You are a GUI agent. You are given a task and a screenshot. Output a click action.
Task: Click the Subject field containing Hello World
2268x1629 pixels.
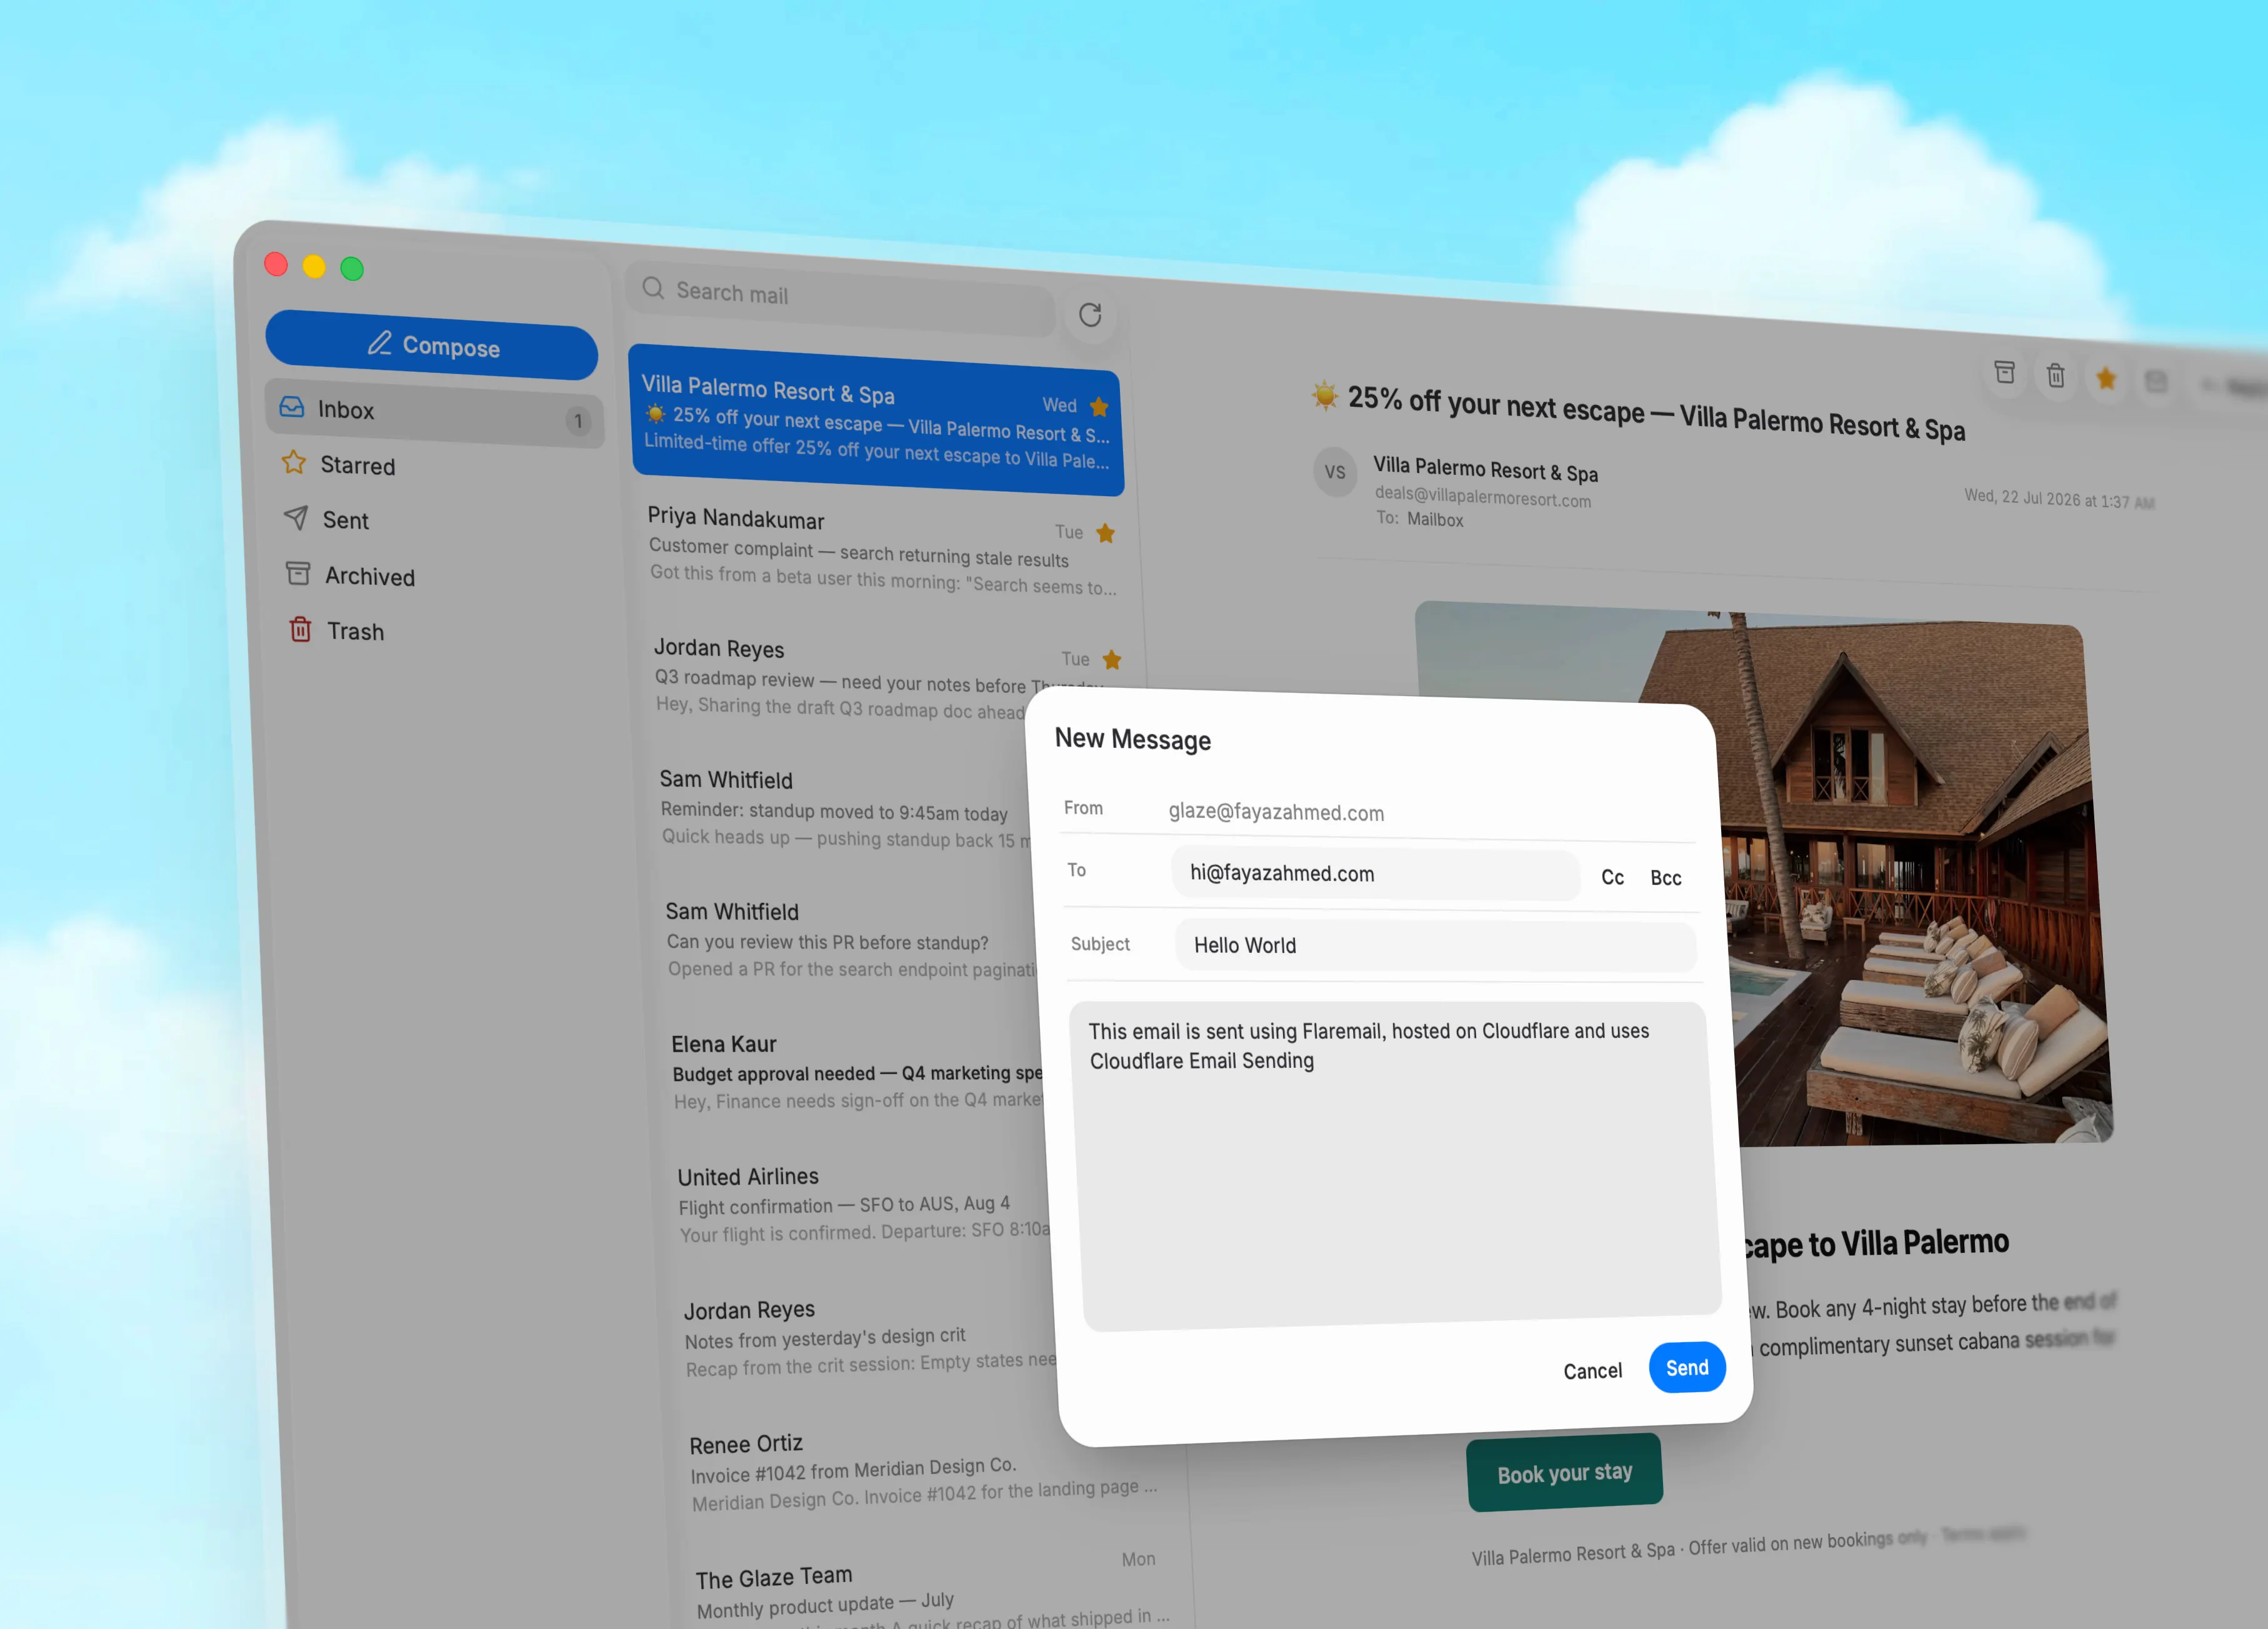coord(1435,946)
